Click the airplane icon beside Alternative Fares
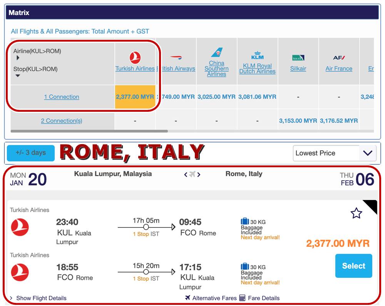Viewport: 385px width, 306px height. (187, 298)
